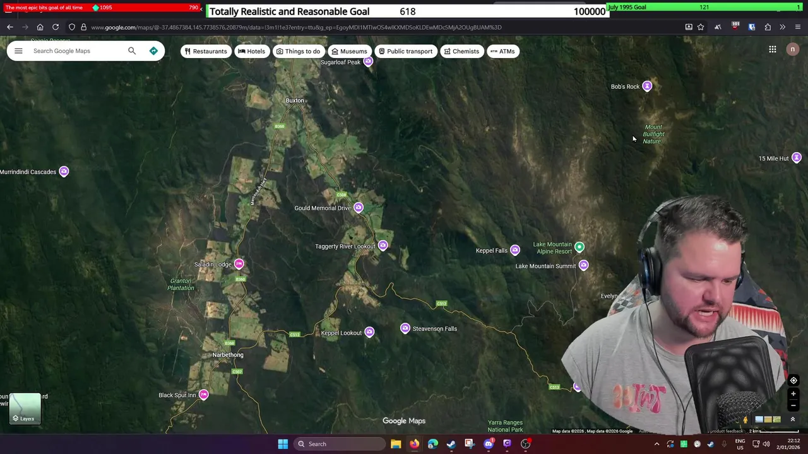Open the browser extensions puzzle icon

[768, 27]
